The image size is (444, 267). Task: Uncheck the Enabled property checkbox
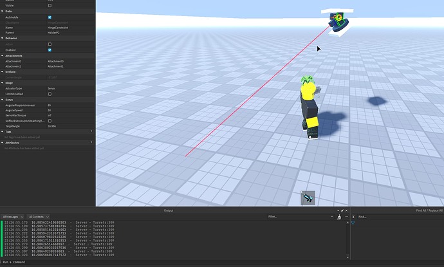click(x=50, y=50)
